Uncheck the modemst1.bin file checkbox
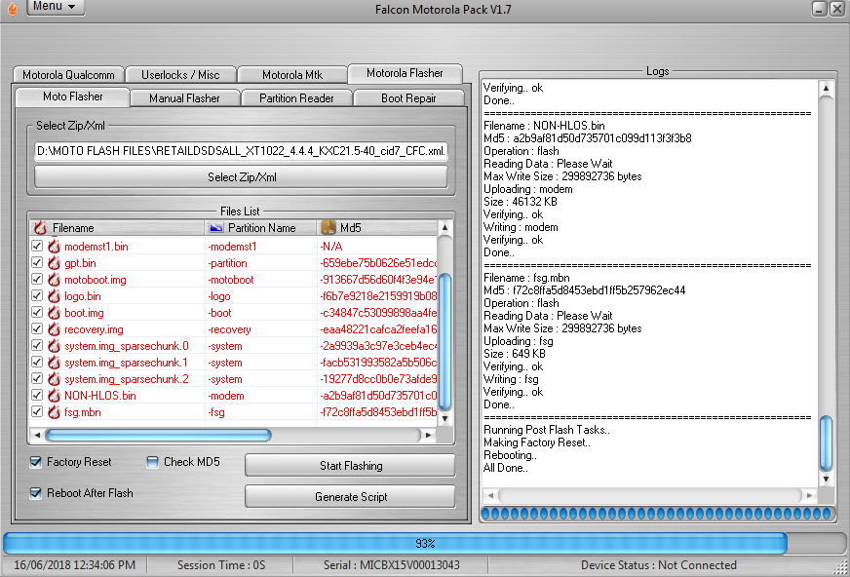The height and width of the screenshot is (577, 850). [37, 246]
